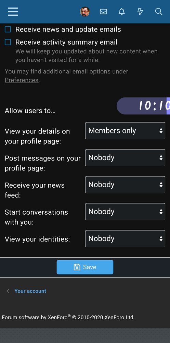Click the Save button
This screenshot has height=343, width=170.
[x=85, y=267]
